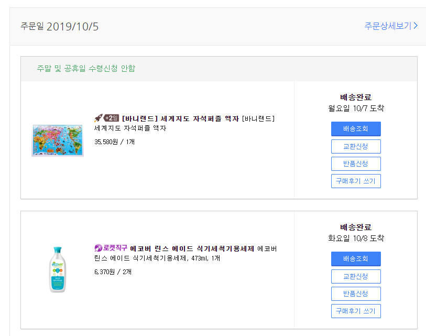
Task: Click 구매후기 쓰기 for the Ecover dish rinse
Action: (356, 311)
